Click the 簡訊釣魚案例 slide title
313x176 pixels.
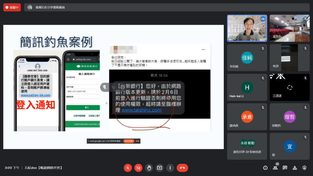pyautogui.click(x=56, y=42)
